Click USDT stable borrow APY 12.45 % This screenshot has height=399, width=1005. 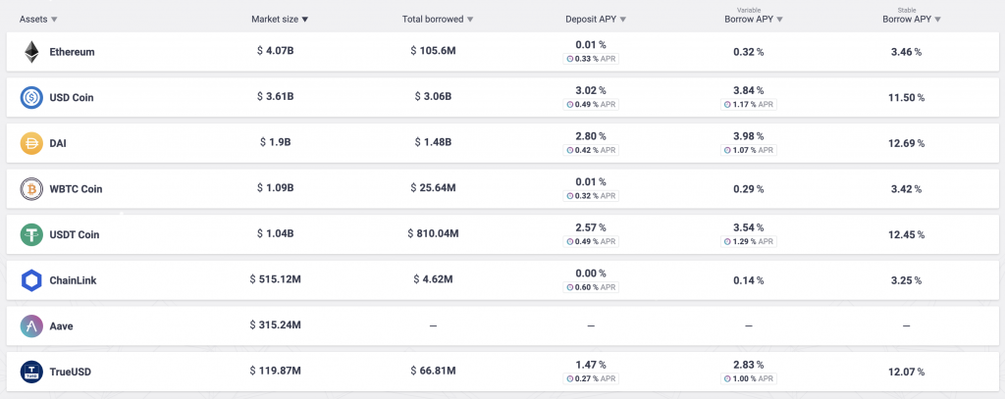pos(906,234)
